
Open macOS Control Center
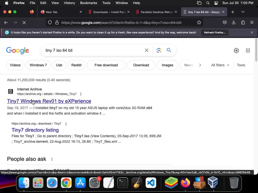216,3
